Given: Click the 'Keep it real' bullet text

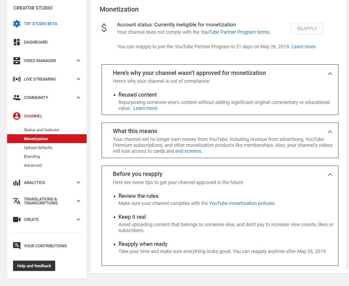Looking at the screenshot, I should [x=132, y=217].
